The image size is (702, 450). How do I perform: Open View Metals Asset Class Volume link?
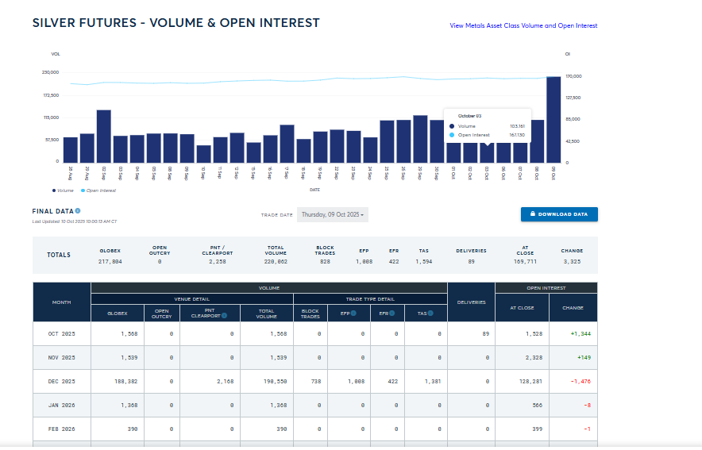pos(523,25)
